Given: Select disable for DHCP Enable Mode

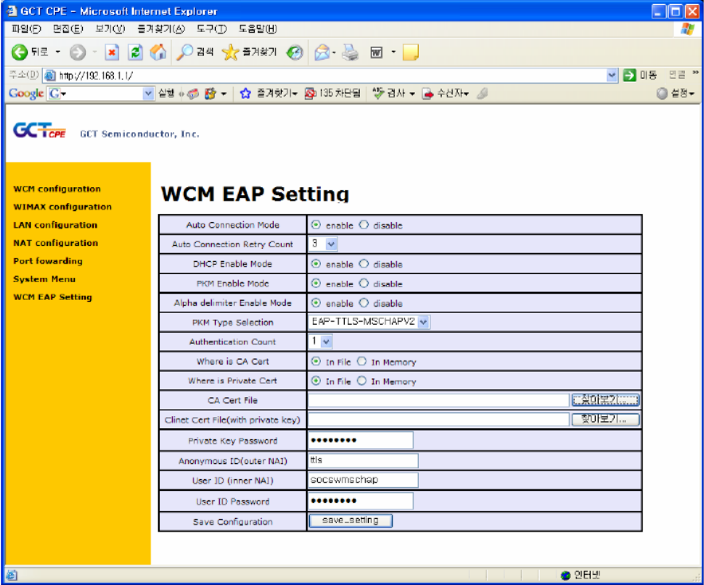Looking at the screenshot, I should click(x=364, y=263).
